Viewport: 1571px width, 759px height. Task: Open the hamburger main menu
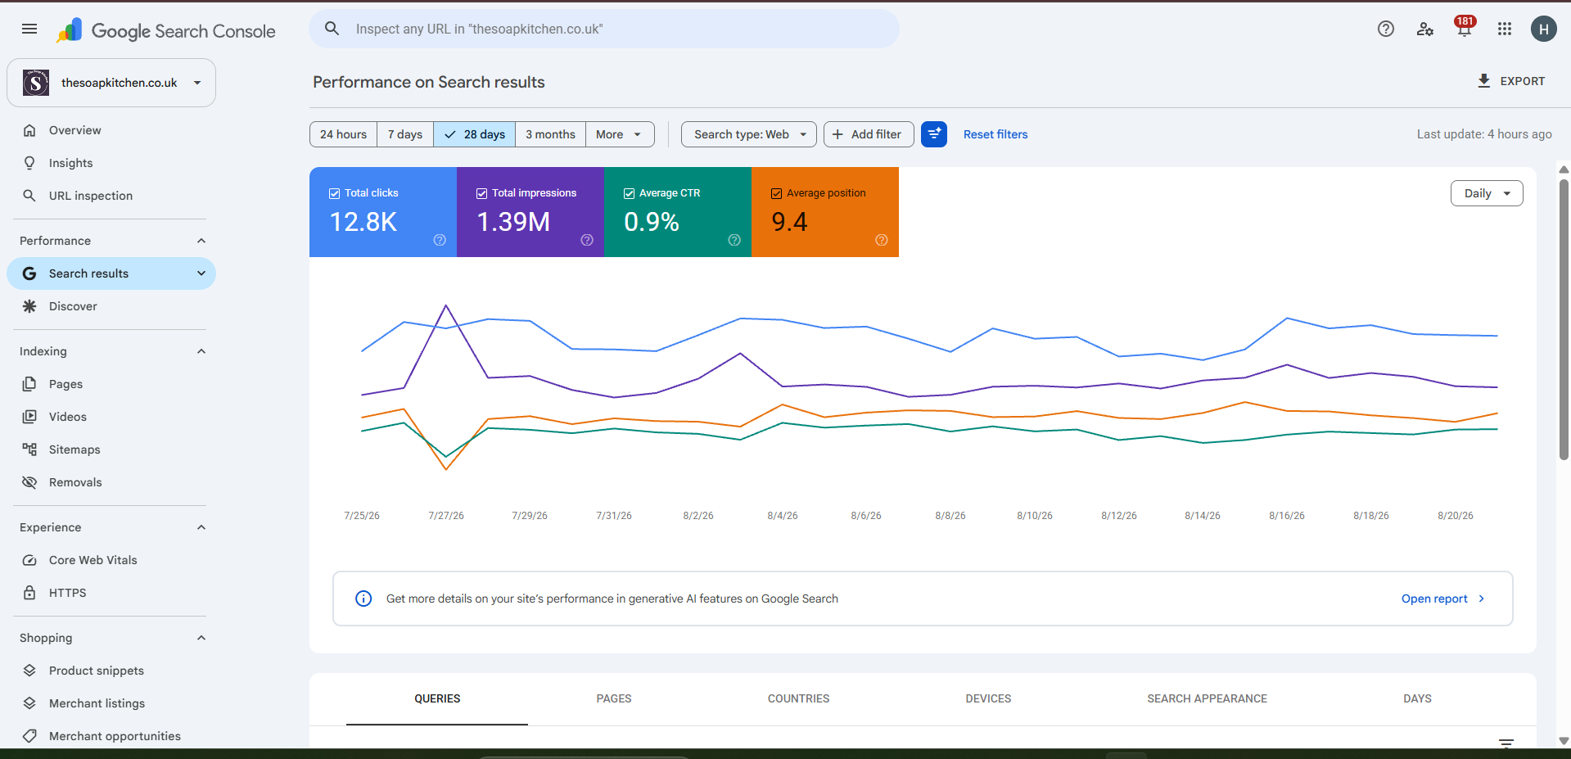[29, 29]
